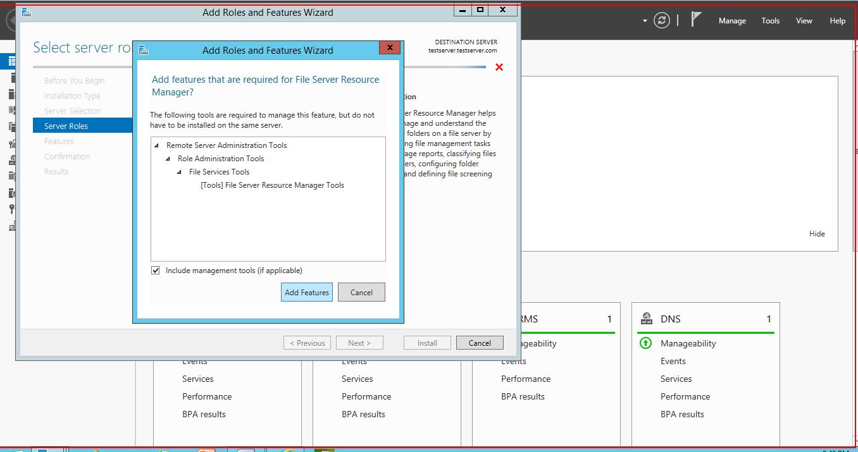Click the DNS role server icon
The width and height of the screenshot is (858, 452).
[646, 319]
